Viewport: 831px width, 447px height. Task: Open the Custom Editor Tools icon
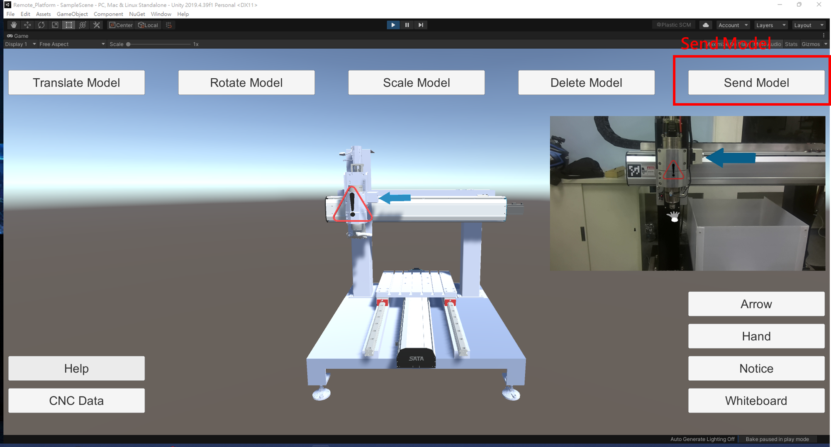[x=96, y=25]
